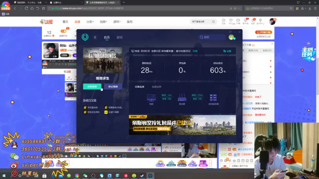Close the Douyu chat panel with X
319x179 pixels.
coord(272,44)
